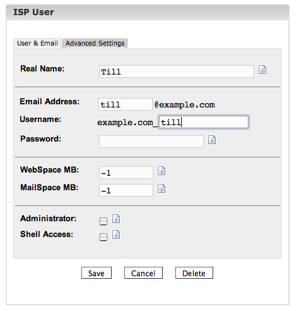Click the MailSpace MB value field
Viewport: 299px width, 311px height.
(x=126, y=190)
